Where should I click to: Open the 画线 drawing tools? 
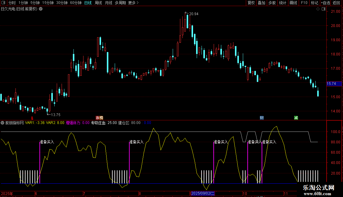pyautogui.click(x=293, y=3)
